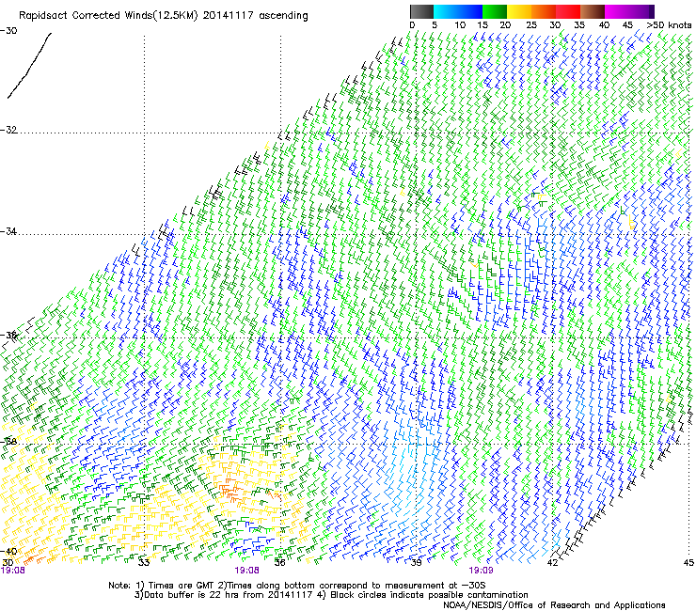
Task: Click the legend scale label '0'
Action: [x=412, y=24]
